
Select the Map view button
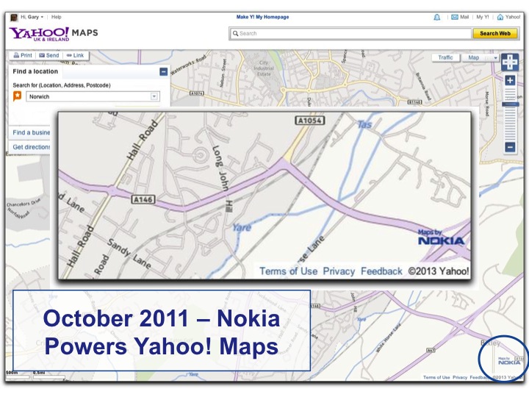(473, 58)
